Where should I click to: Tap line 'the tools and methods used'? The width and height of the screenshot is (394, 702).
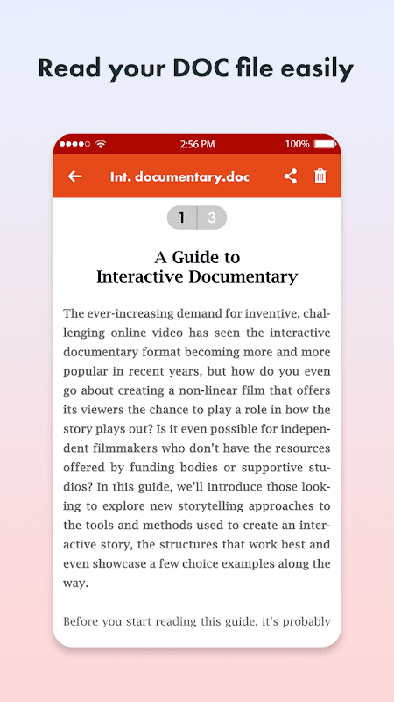(x=196, y=525)
